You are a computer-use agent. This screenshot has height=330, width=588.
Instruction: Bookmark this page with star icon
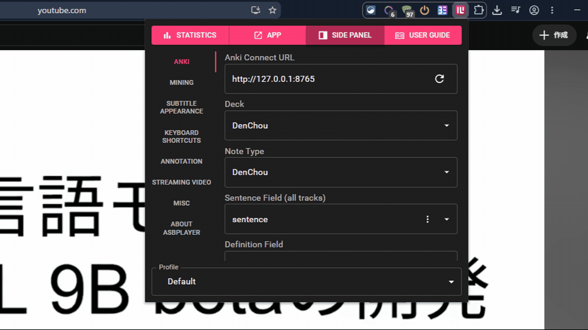[272, 10]
